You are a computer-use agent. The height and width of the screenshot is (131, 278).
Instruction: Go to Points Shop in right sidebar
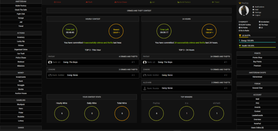click(x=257, y=57)
